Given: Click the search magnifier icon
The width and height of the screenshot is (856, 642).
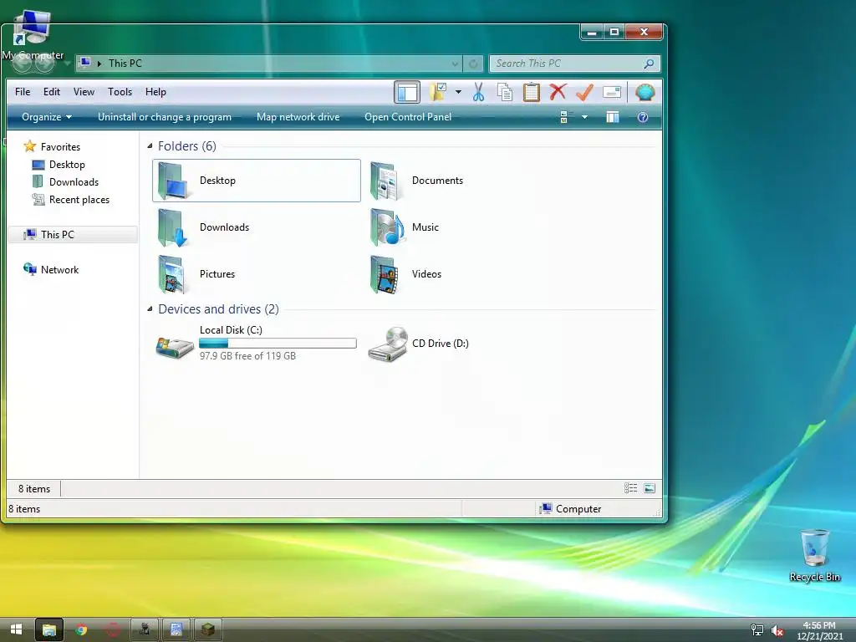Looking at the screenshot, I should [x=649, y=64].
